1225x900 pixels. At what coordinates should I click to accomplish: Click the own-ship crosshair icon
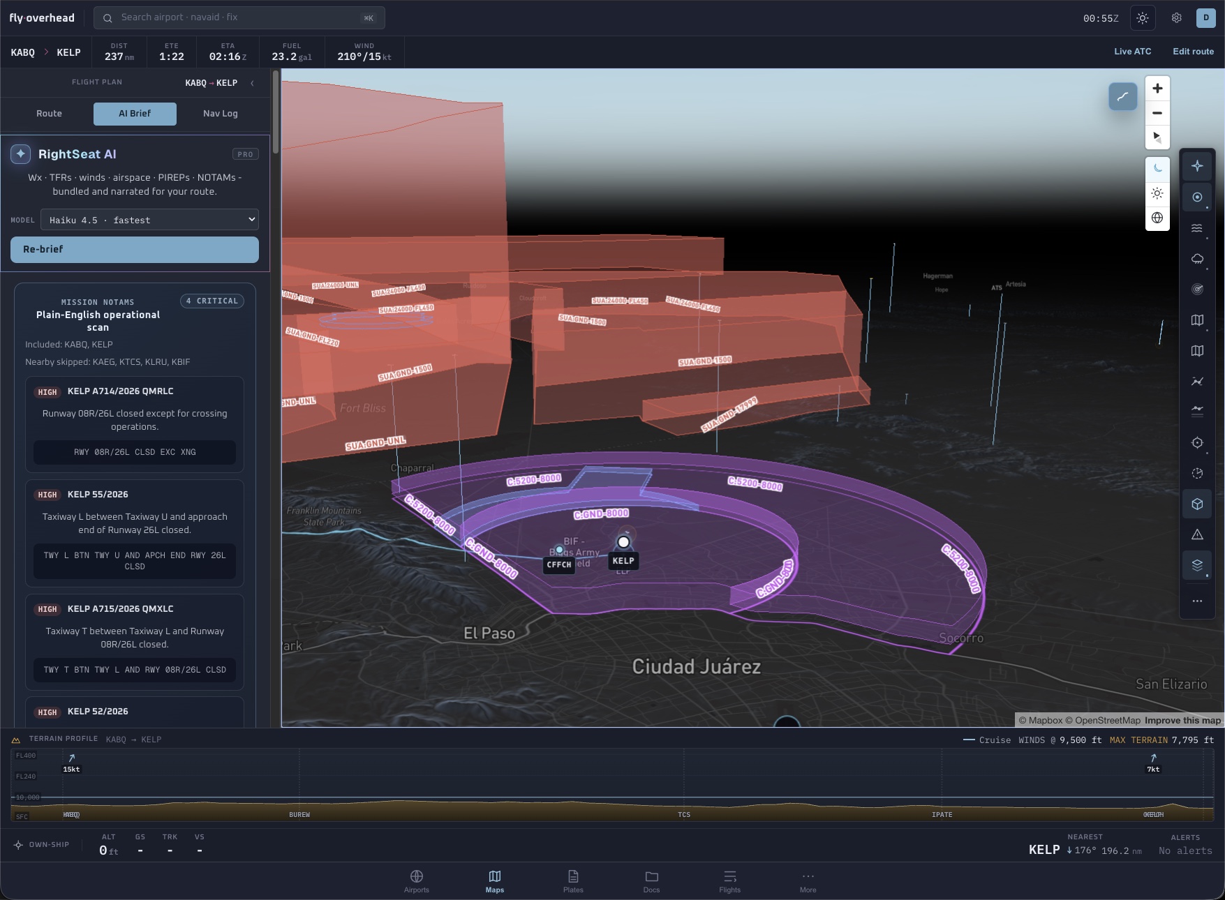coord(18,845)
